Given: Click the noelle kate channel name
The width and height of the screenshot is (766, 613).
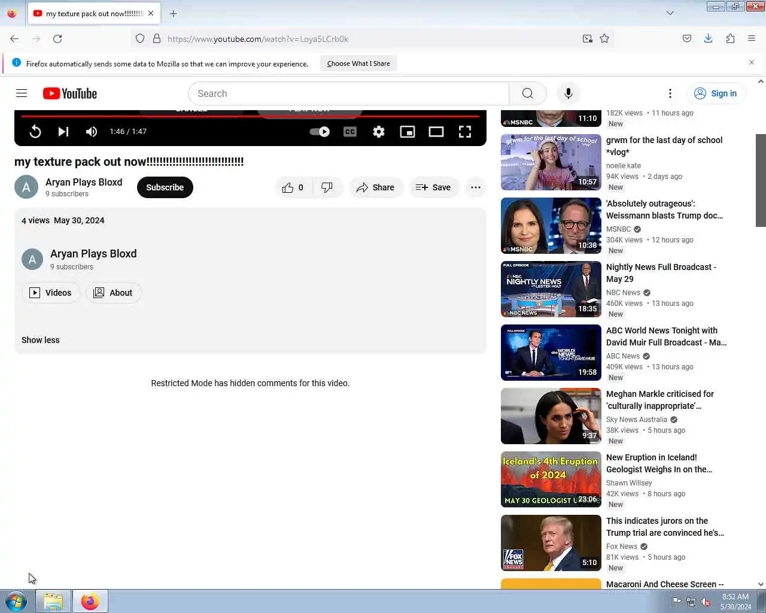Looking at the screenshot, I should point(623,166).
